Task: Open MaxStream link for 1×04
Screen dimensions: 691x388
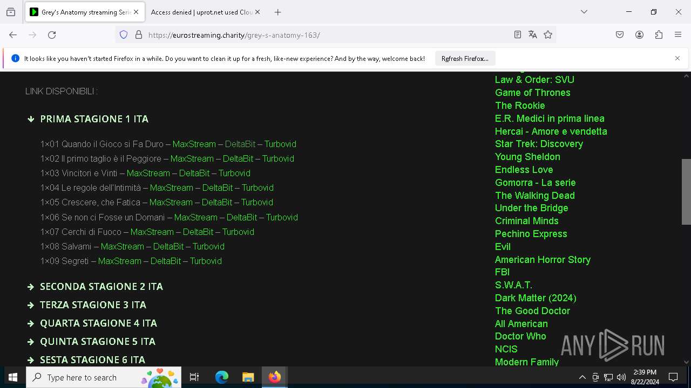Action: point(171,188)
